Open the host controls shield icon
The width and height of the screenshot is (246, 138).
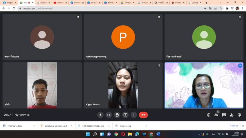pos(239,115)
